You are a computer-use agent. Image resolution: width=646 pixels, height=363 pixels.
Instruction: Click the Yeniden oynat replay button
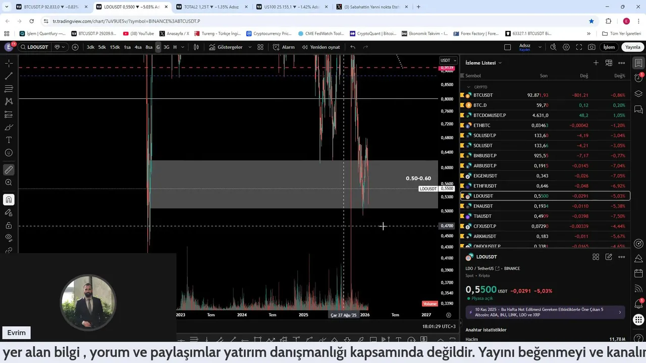tap(321, 47)
